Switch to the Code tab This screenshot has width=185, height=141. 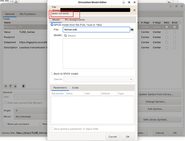pos(75,88)
